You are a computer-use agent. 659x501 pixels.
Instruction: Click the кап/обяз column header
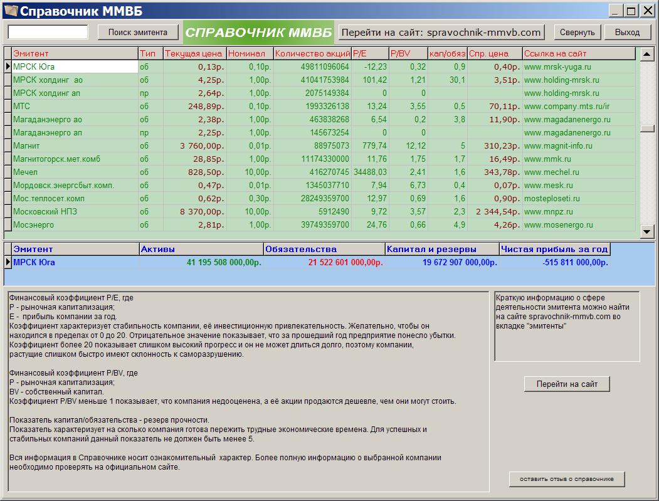pos(447,53)
